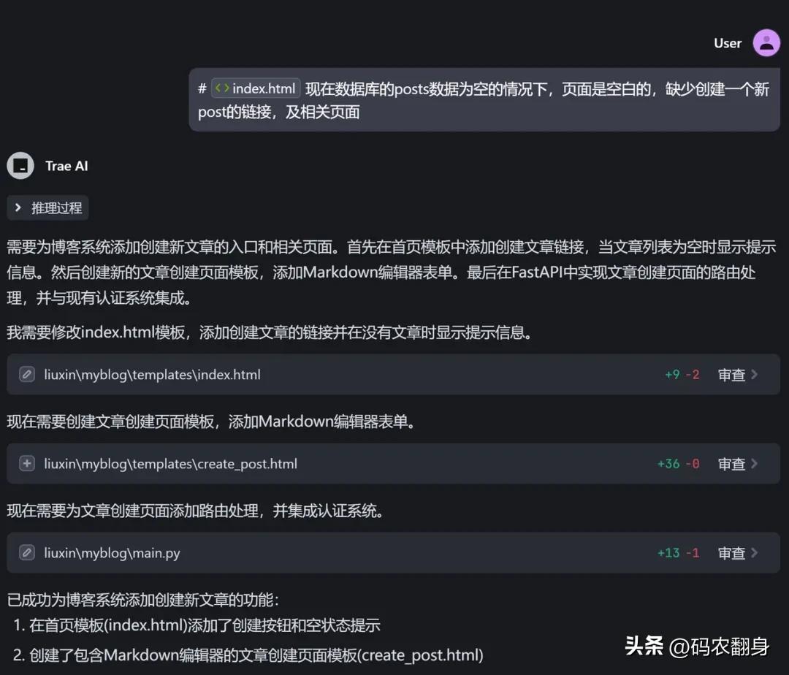
Task: Select the index.html reference chip in user message
Action: tap(256, 88)
